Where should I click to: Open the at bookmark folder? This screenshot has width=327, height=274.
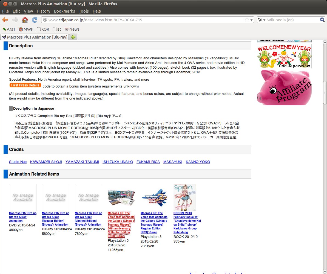pyautogui.click(x=57, y=29)
